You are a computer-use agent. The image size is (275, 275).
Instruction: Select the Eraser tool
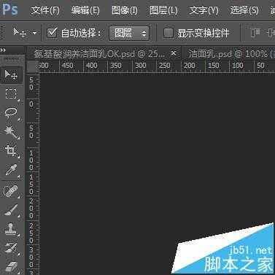pyautogui.click(x=11, y=266)
